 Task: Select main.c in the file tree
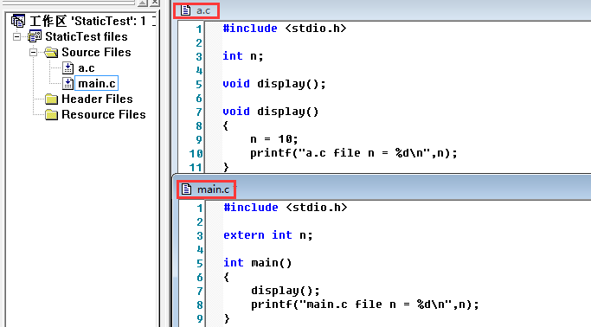(x=97, y=83)
